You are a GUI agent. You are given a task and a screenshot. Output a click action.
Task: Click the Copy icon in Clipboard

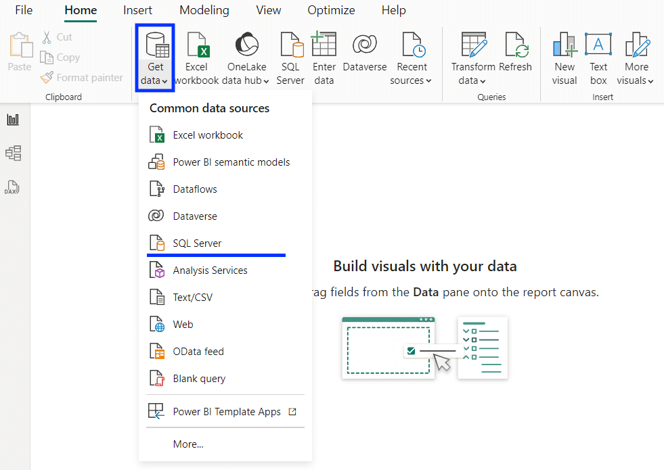point(46,57)
